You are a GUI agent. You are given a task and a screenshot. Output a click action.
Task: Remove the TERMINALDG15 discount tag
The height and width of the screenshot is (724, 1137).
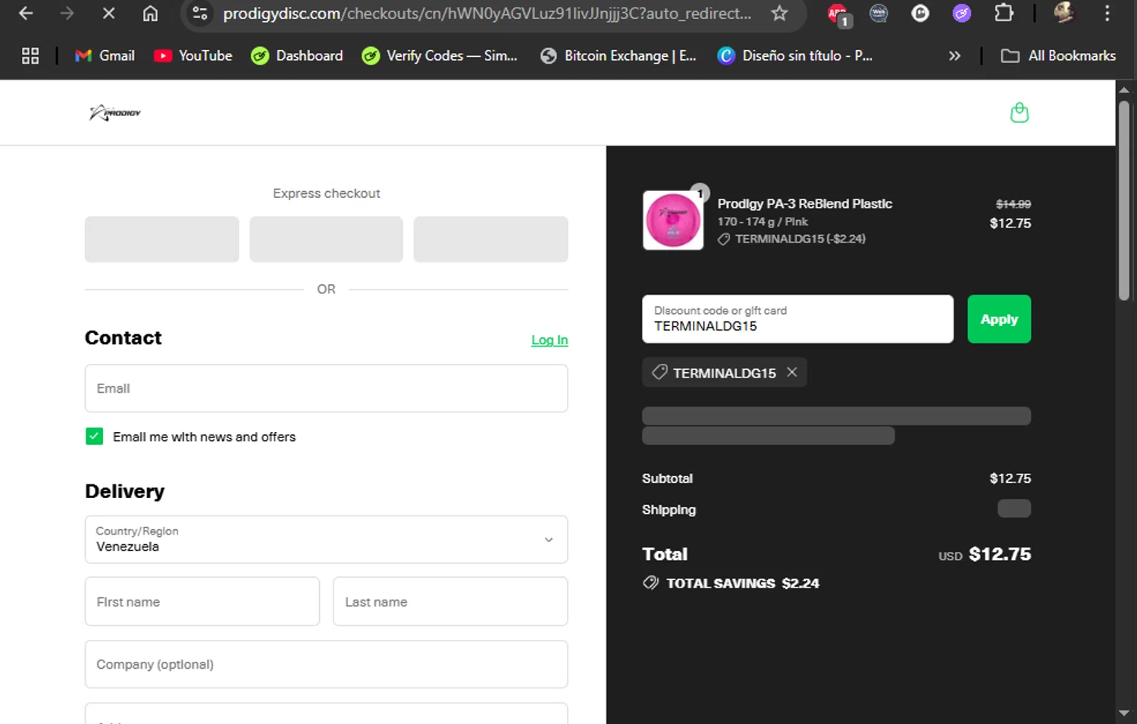point(792,372)
